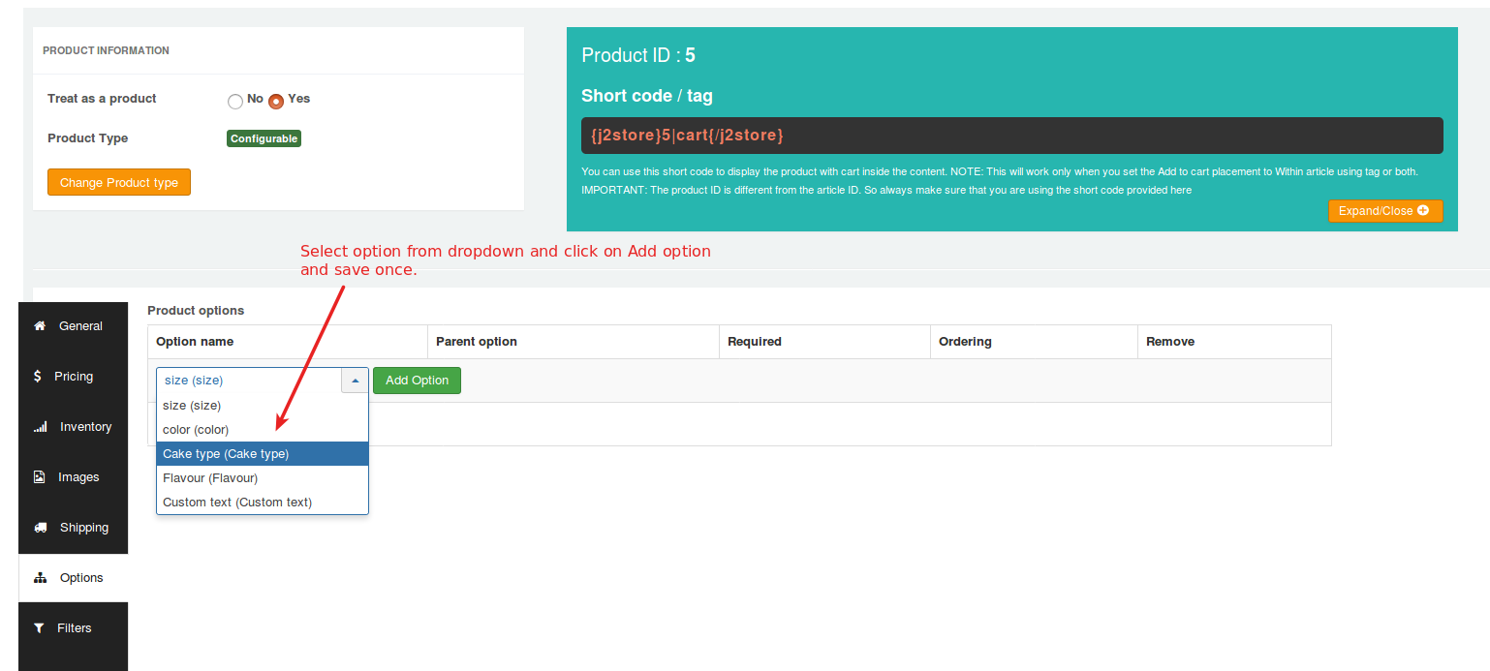Open the Inventory tab
The width and height of the screenshot is (1490, 671).
pos(85,427)
